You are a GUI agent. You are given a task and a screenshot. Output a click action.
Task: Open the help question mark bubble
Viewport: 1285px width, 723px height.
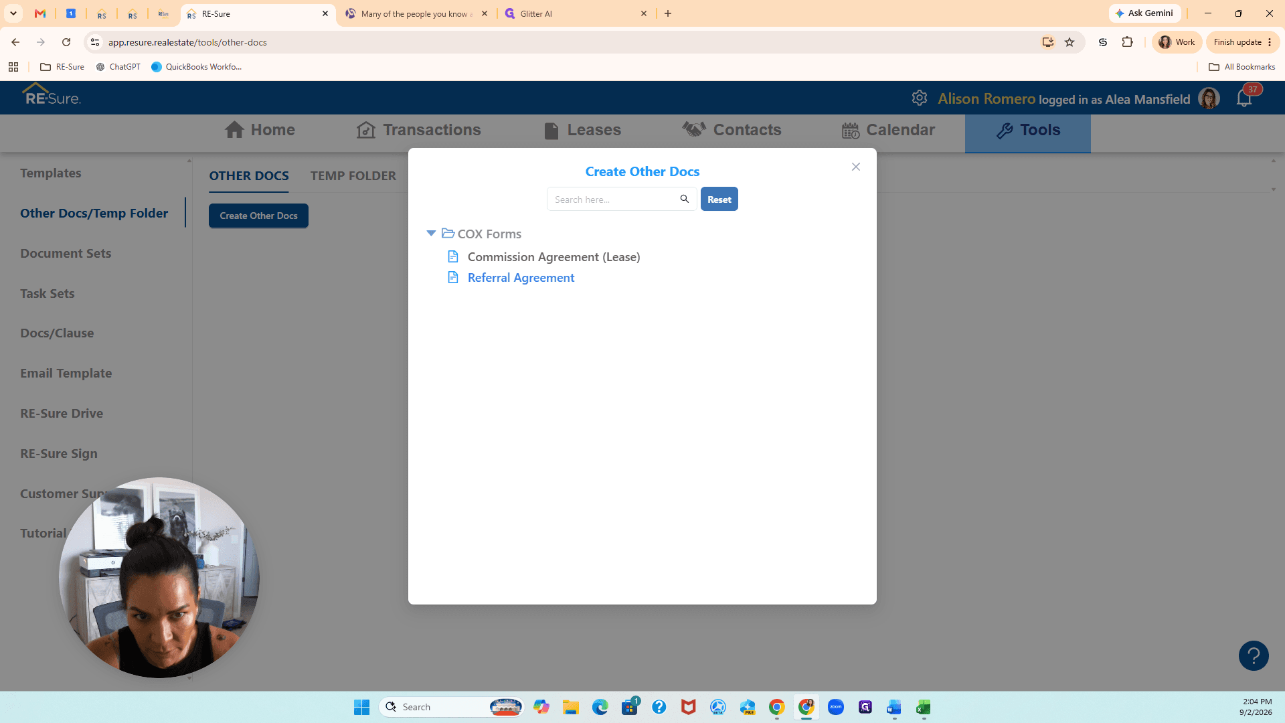click(x=1254, y=655)
